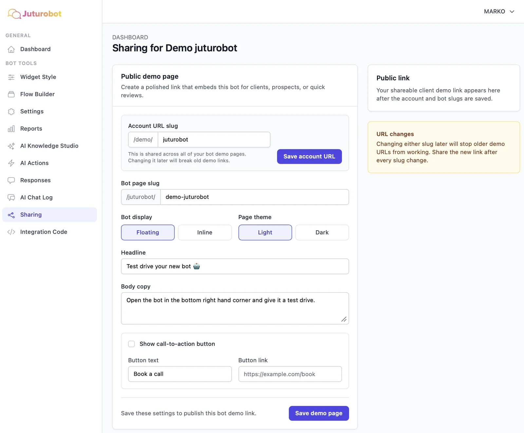Viewport: 524px width, 433px height.
Task: Click the Settings gear icon
Action: 11,112
